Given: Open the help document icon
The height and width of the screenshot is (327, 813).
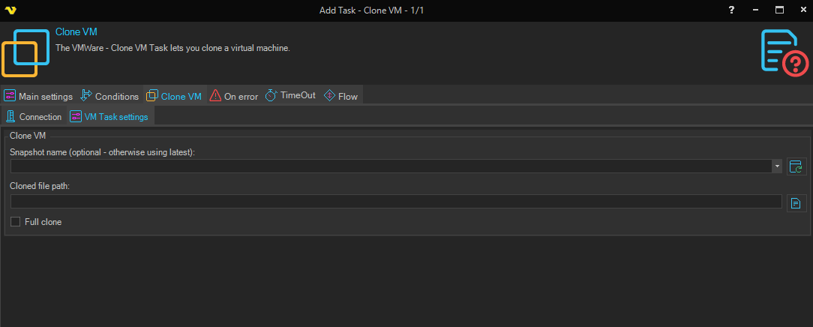Looking at the screenshot, I should click(783, 52).
